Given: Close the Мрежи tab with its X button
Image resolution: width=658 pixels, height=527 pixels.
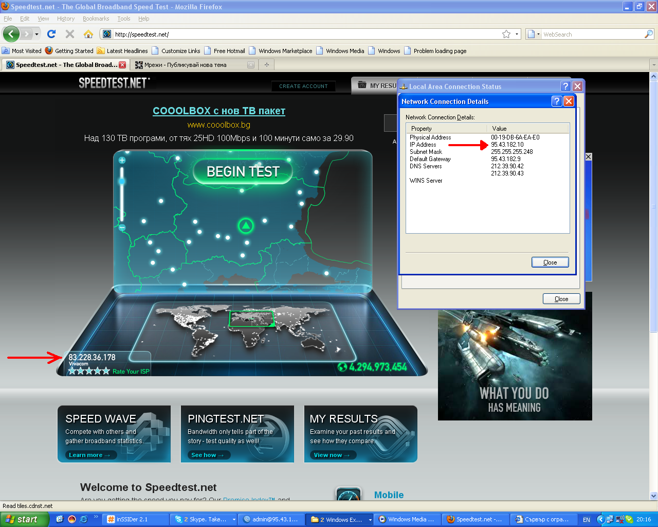Looking at the screenshot, I should point(251,65).
